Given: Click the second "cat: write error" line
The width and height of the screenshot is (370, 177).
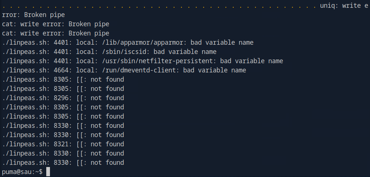Looking at the screenshot, I should (x=55, y=33).
